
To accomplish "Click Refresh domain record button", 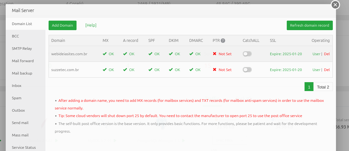I will (x=309, y=25).
